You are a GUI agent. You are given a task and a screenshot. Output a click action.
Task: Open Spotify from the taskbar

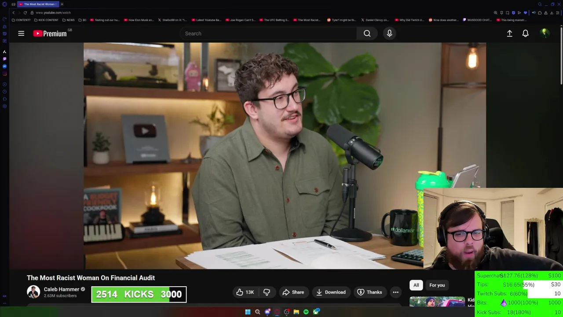coord(306,312)
